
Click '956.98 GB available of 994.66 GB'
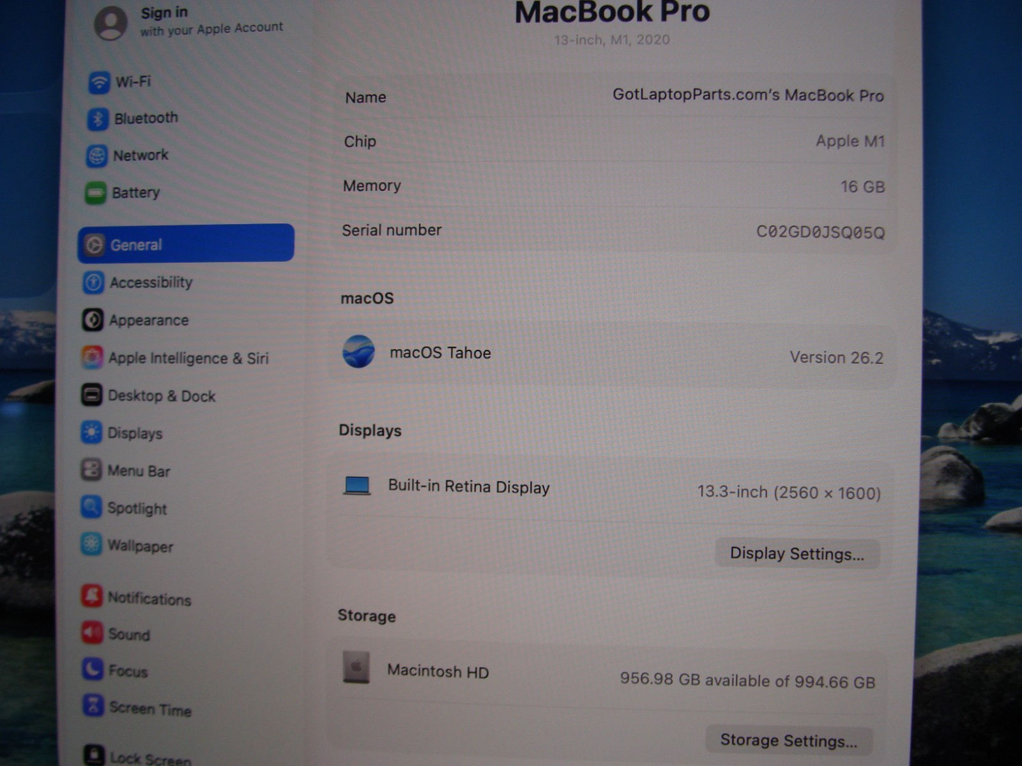point(747,680)
